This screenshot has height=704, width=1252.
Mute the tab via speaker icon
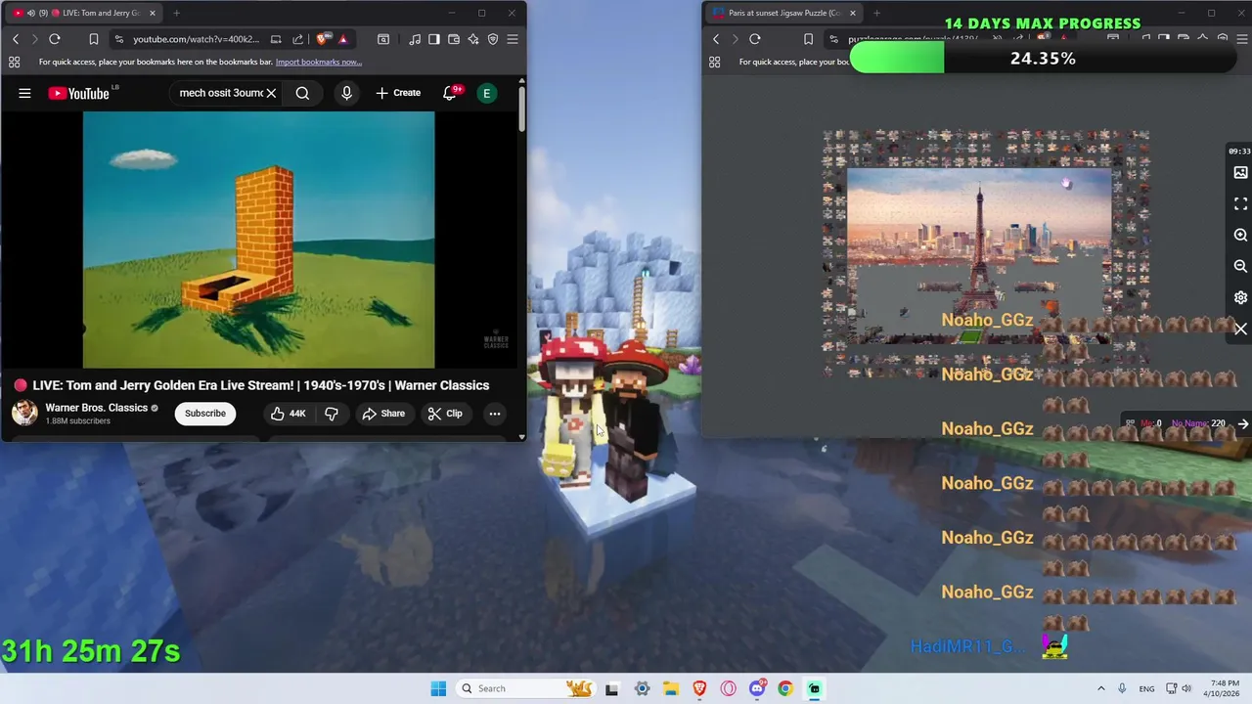point(30,13)
